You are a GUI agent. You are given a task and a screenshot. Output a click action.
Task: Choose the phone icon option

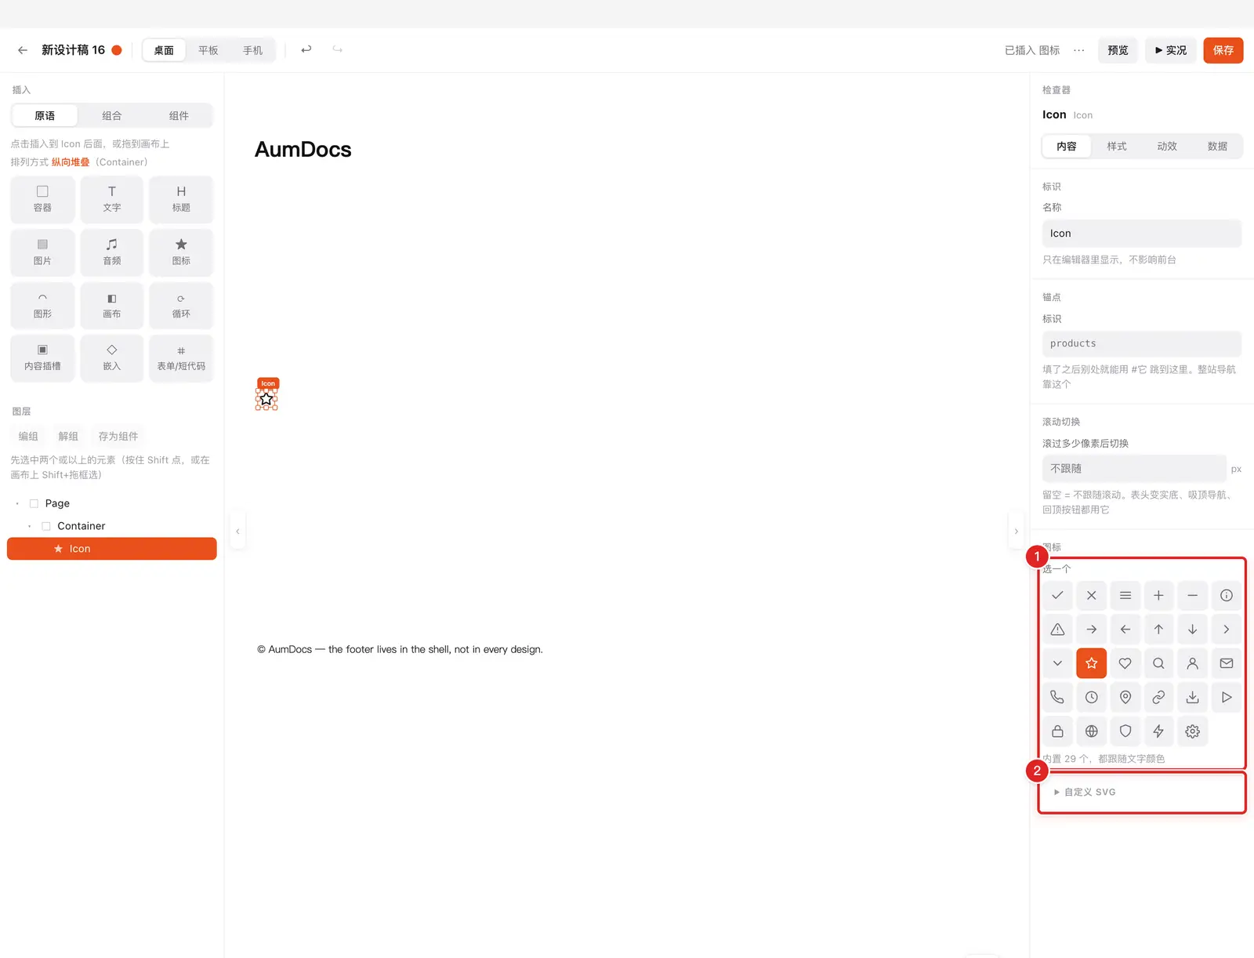tap(1057, 697)
